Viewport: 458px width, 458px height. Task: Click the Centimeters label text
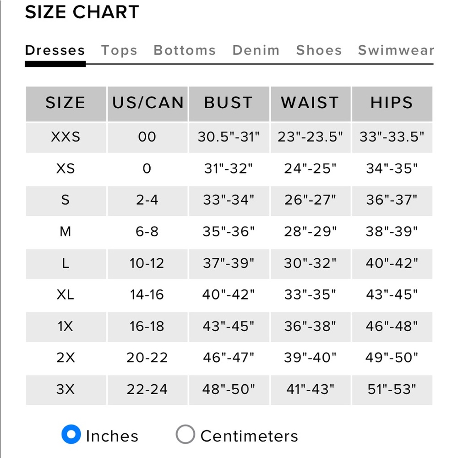point(249,436)
